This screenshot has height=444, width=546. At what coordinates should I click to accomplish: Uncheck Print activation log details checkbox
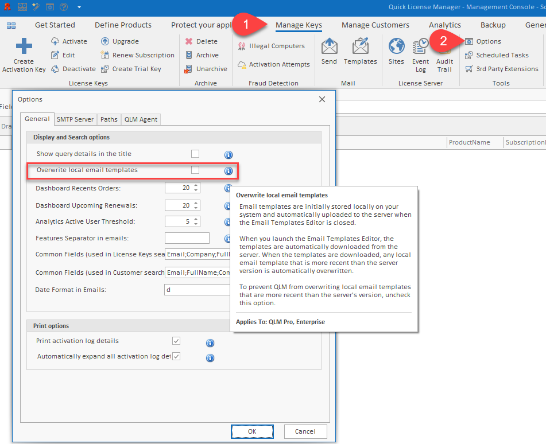pos(176,341)
